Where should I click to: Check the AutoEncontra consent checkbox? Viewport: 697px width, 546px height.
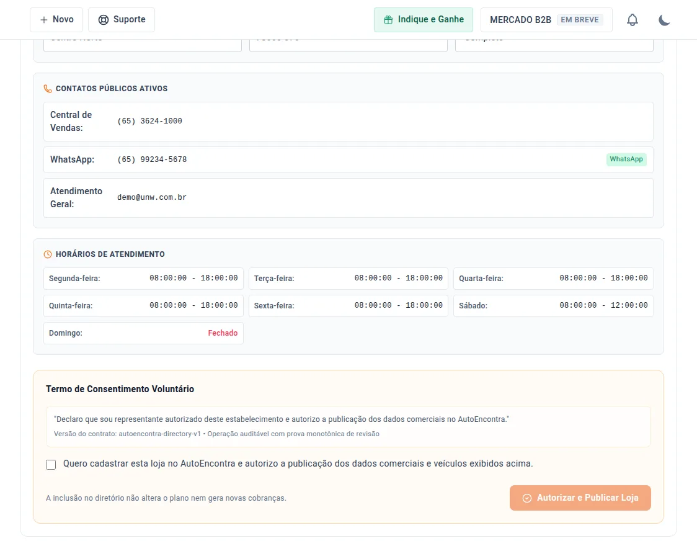click(51, 465)
